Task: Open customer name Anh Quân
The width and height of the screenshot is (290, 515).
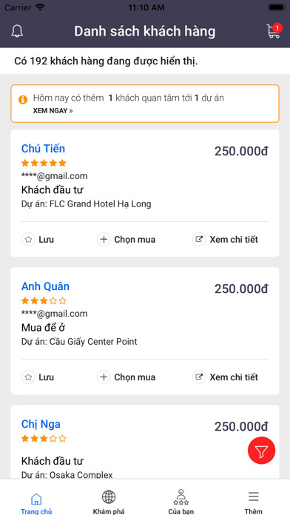Action: pos(45,286)
